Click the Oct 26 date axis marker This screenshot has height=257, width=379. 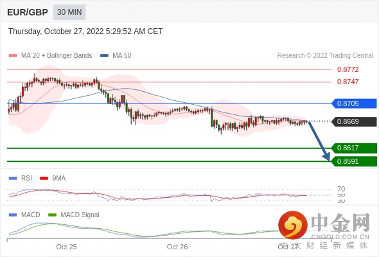(x=177, y=247)
